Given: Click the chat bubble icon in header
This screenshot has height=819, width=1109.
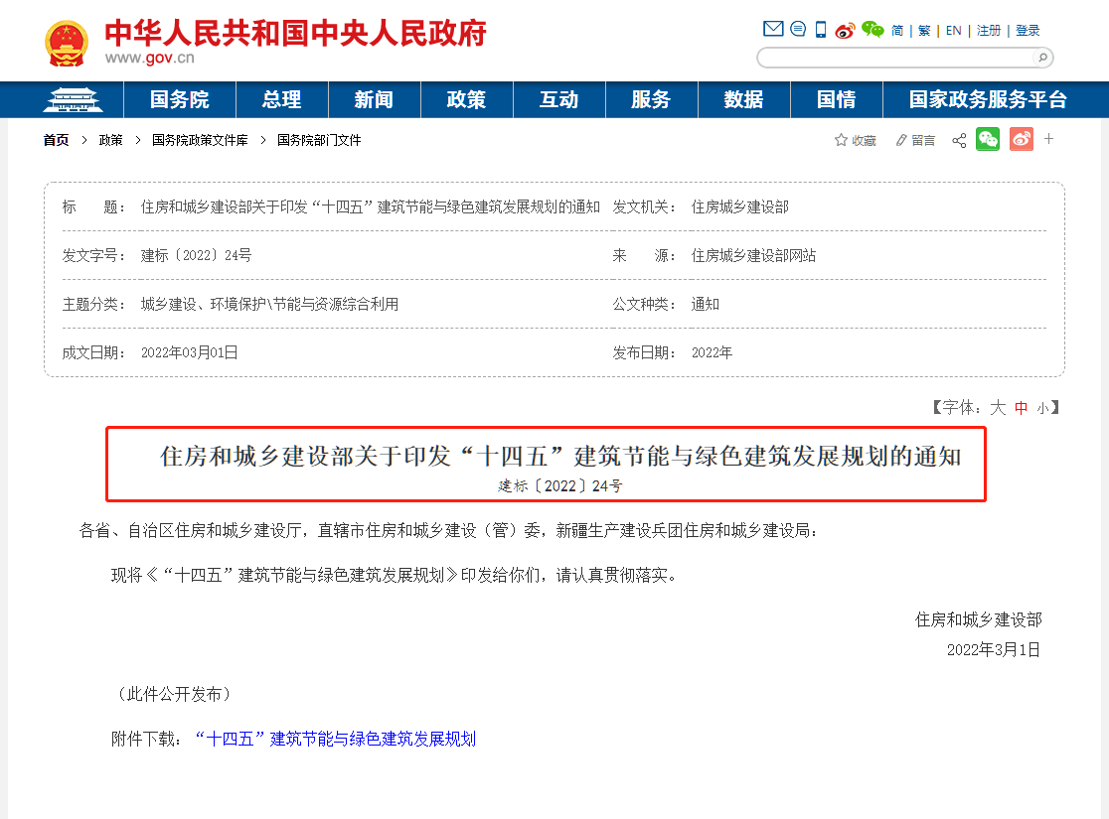Looking at the screenshot, I should [798, 29].
